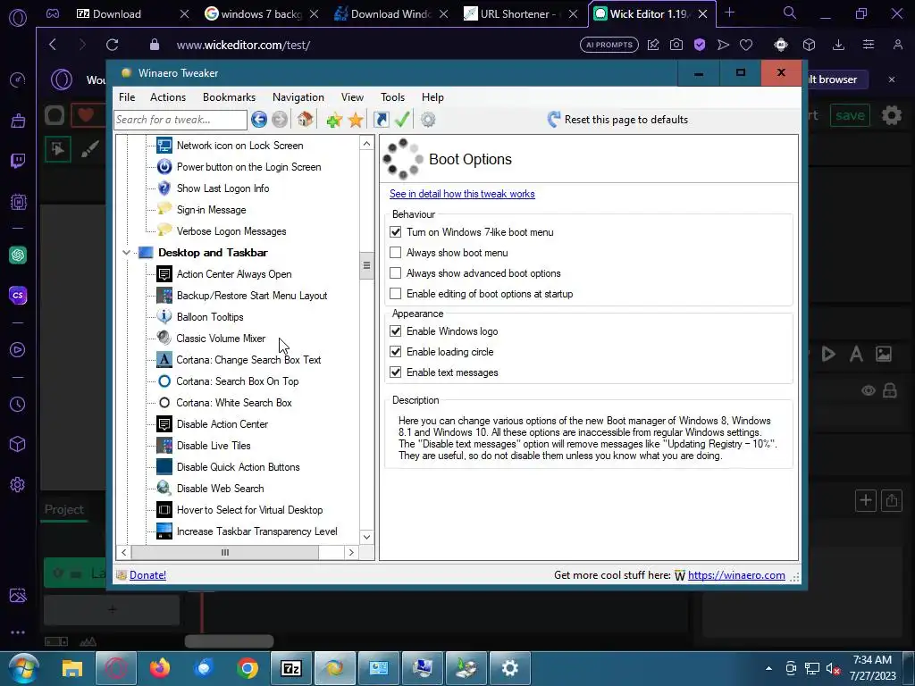This screenshot has width=915, height=686.
Task: Select Verbose Logon Messages tweak
Action: point(231,231)
